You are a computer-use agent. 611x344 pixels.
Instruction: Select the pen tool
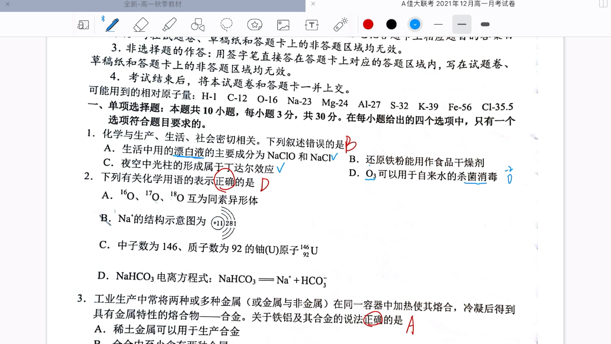[x=112, y=25]
